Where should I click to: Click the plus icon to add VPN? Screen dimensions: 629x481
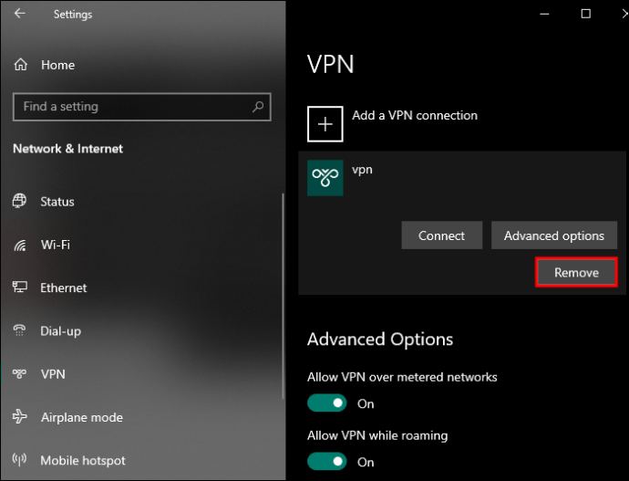(325, 123)
